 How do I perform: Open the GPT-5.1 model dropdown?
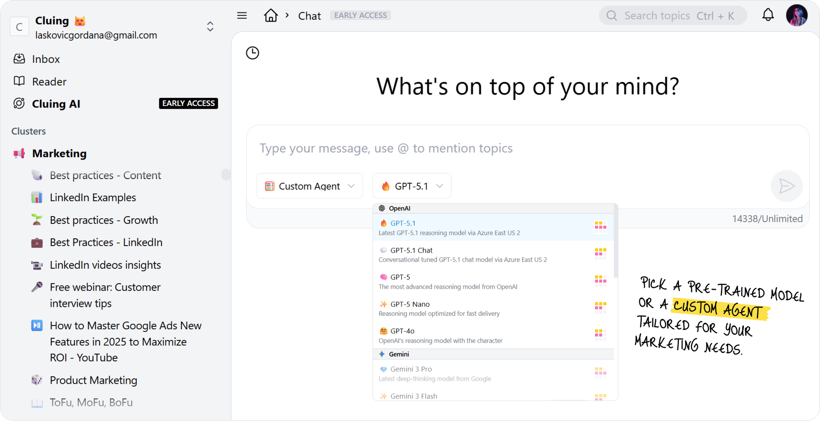tap(412, 186)
